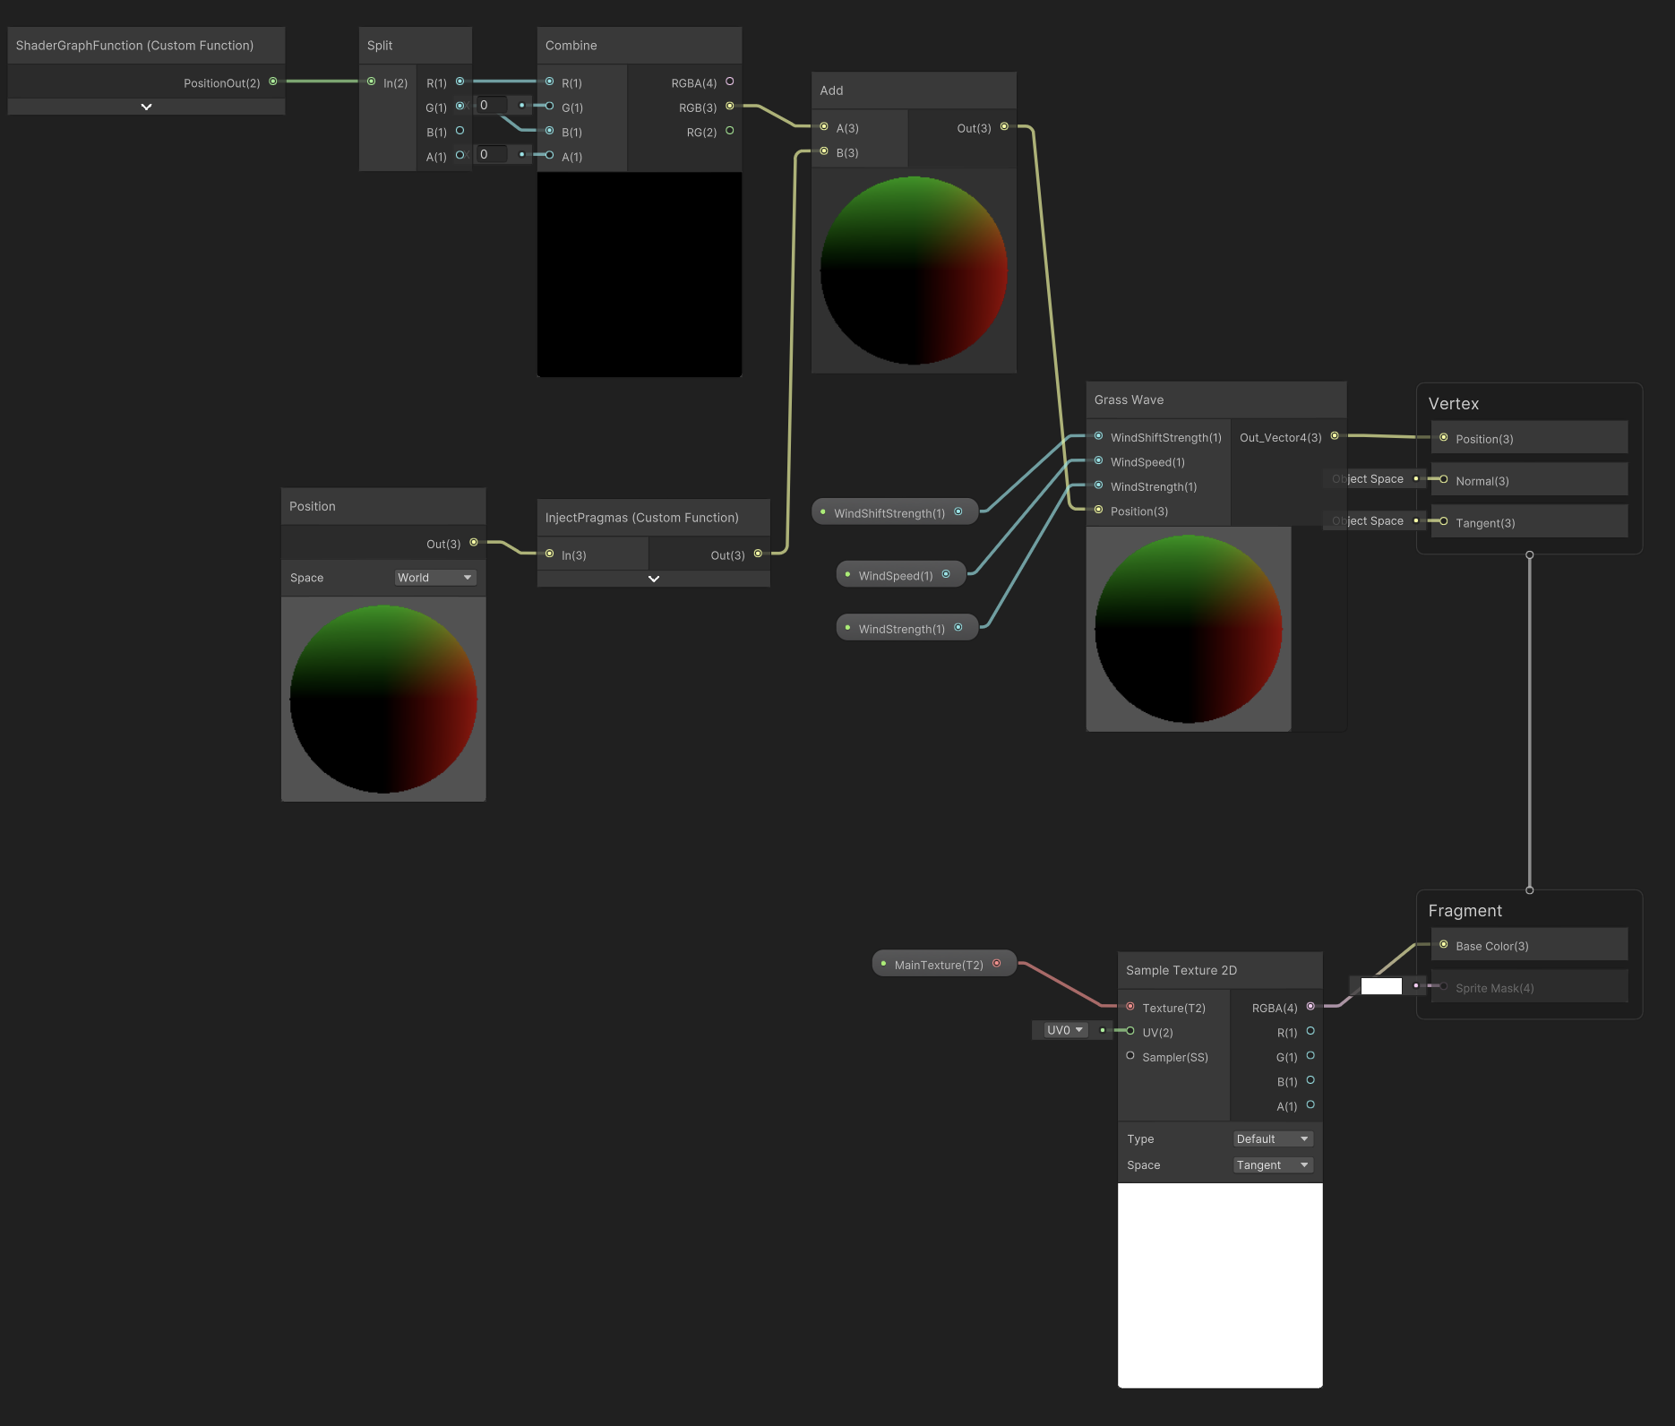Click the Sampler(SS) input port on Sample Texture 2D

coord(1130,1055)
